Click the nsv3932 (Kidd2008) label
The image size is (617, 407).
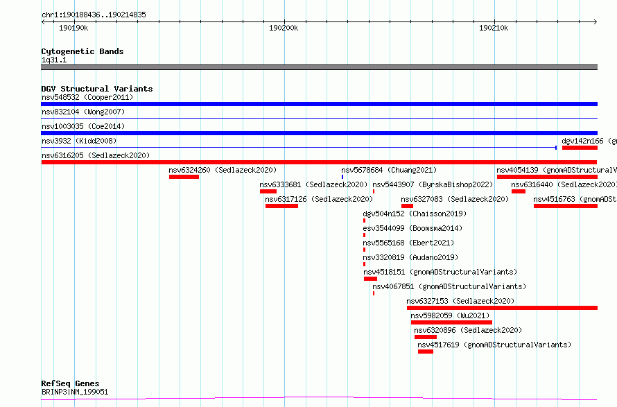(x=79, y=141)
